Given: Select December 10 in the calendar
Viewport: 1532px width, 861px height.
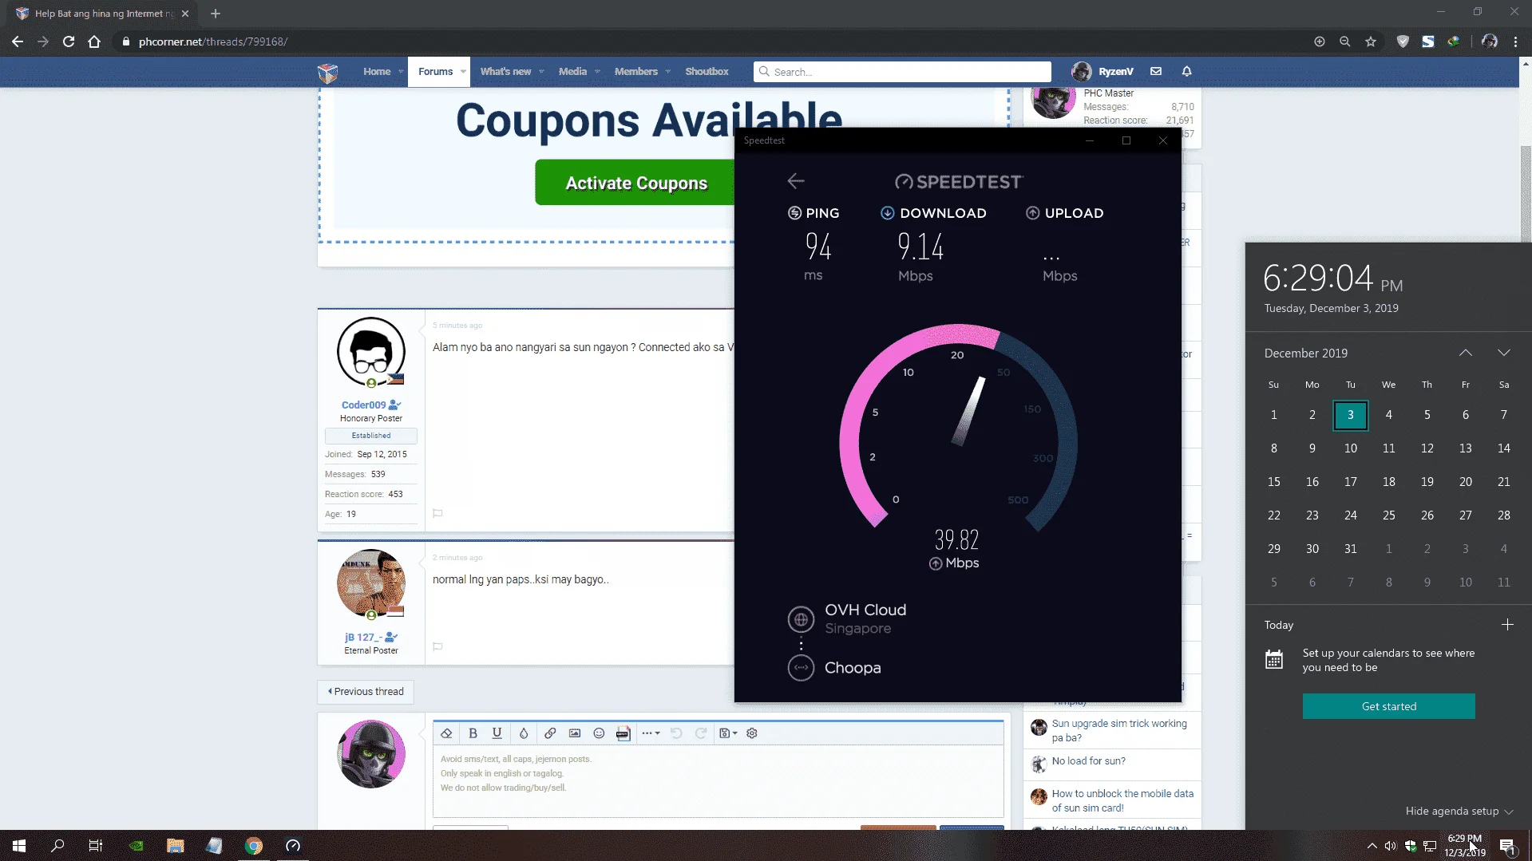Looking at the screenshot, I should click(x=1350, y=448).
